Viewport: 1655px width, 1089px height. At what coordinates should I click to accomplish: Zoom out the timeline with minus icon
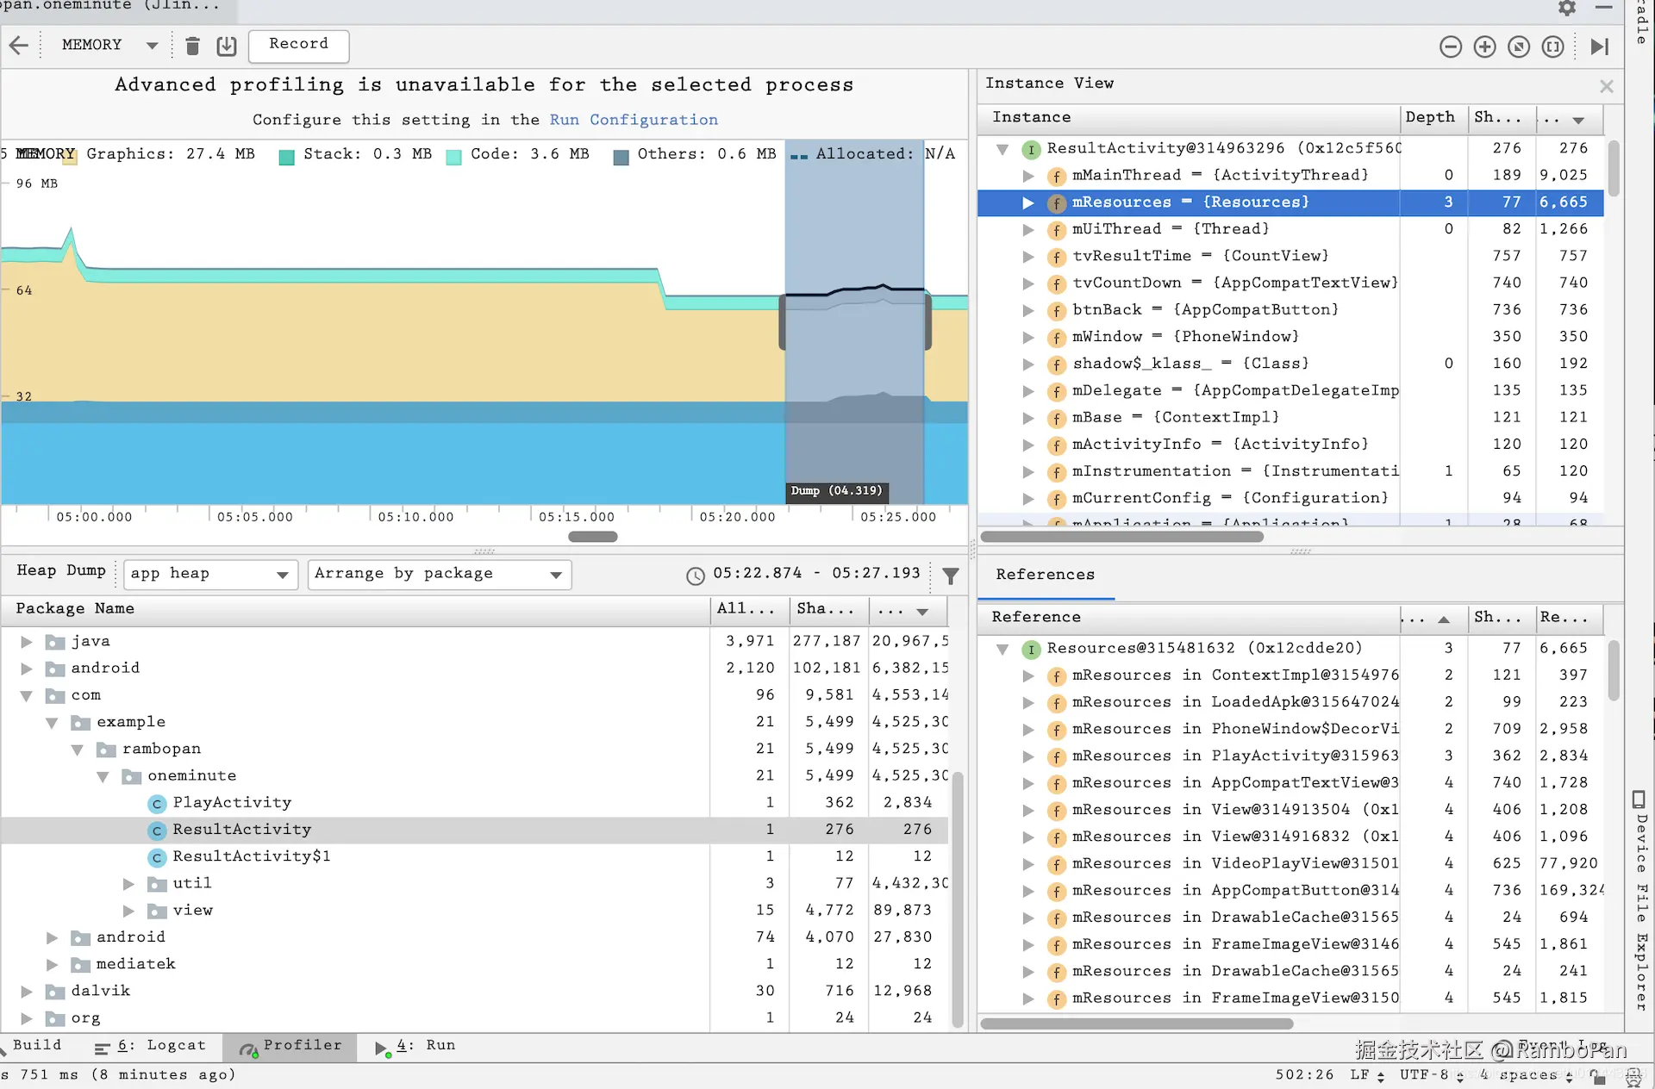[1451, 47]
